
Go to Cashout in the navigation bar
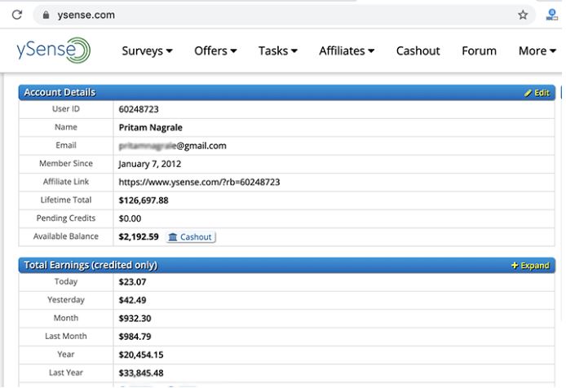pos(418,51)
